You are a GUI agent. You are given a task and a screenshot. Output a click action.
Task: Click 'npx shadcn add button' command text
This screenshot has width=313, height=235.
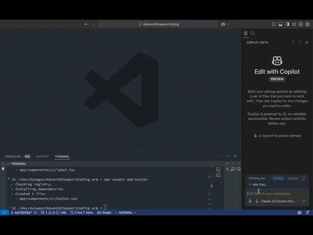point(126,180)
